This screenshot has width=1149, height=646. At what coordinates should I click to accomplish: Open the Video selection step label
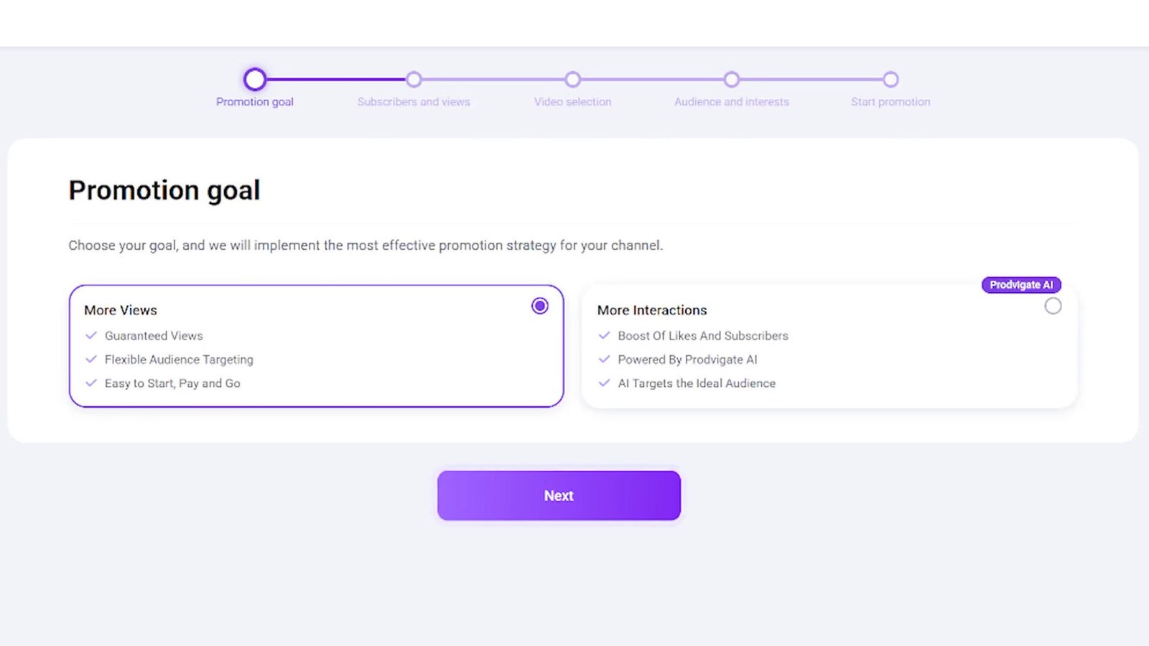572,102
